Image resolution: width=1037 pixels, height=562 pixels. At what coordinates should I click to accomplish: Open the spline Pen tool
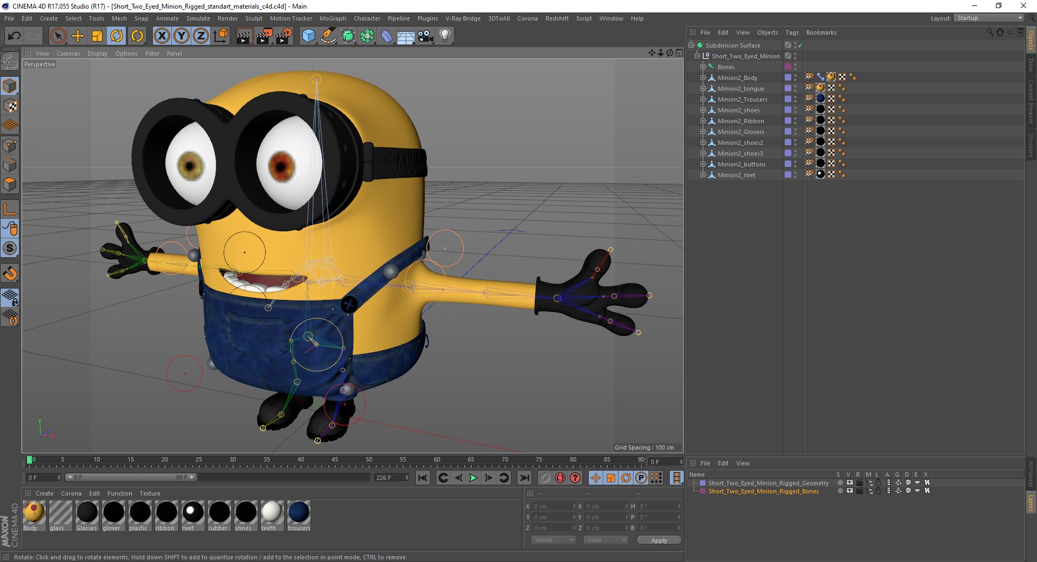pyautogui.click(x=328, y=36)
